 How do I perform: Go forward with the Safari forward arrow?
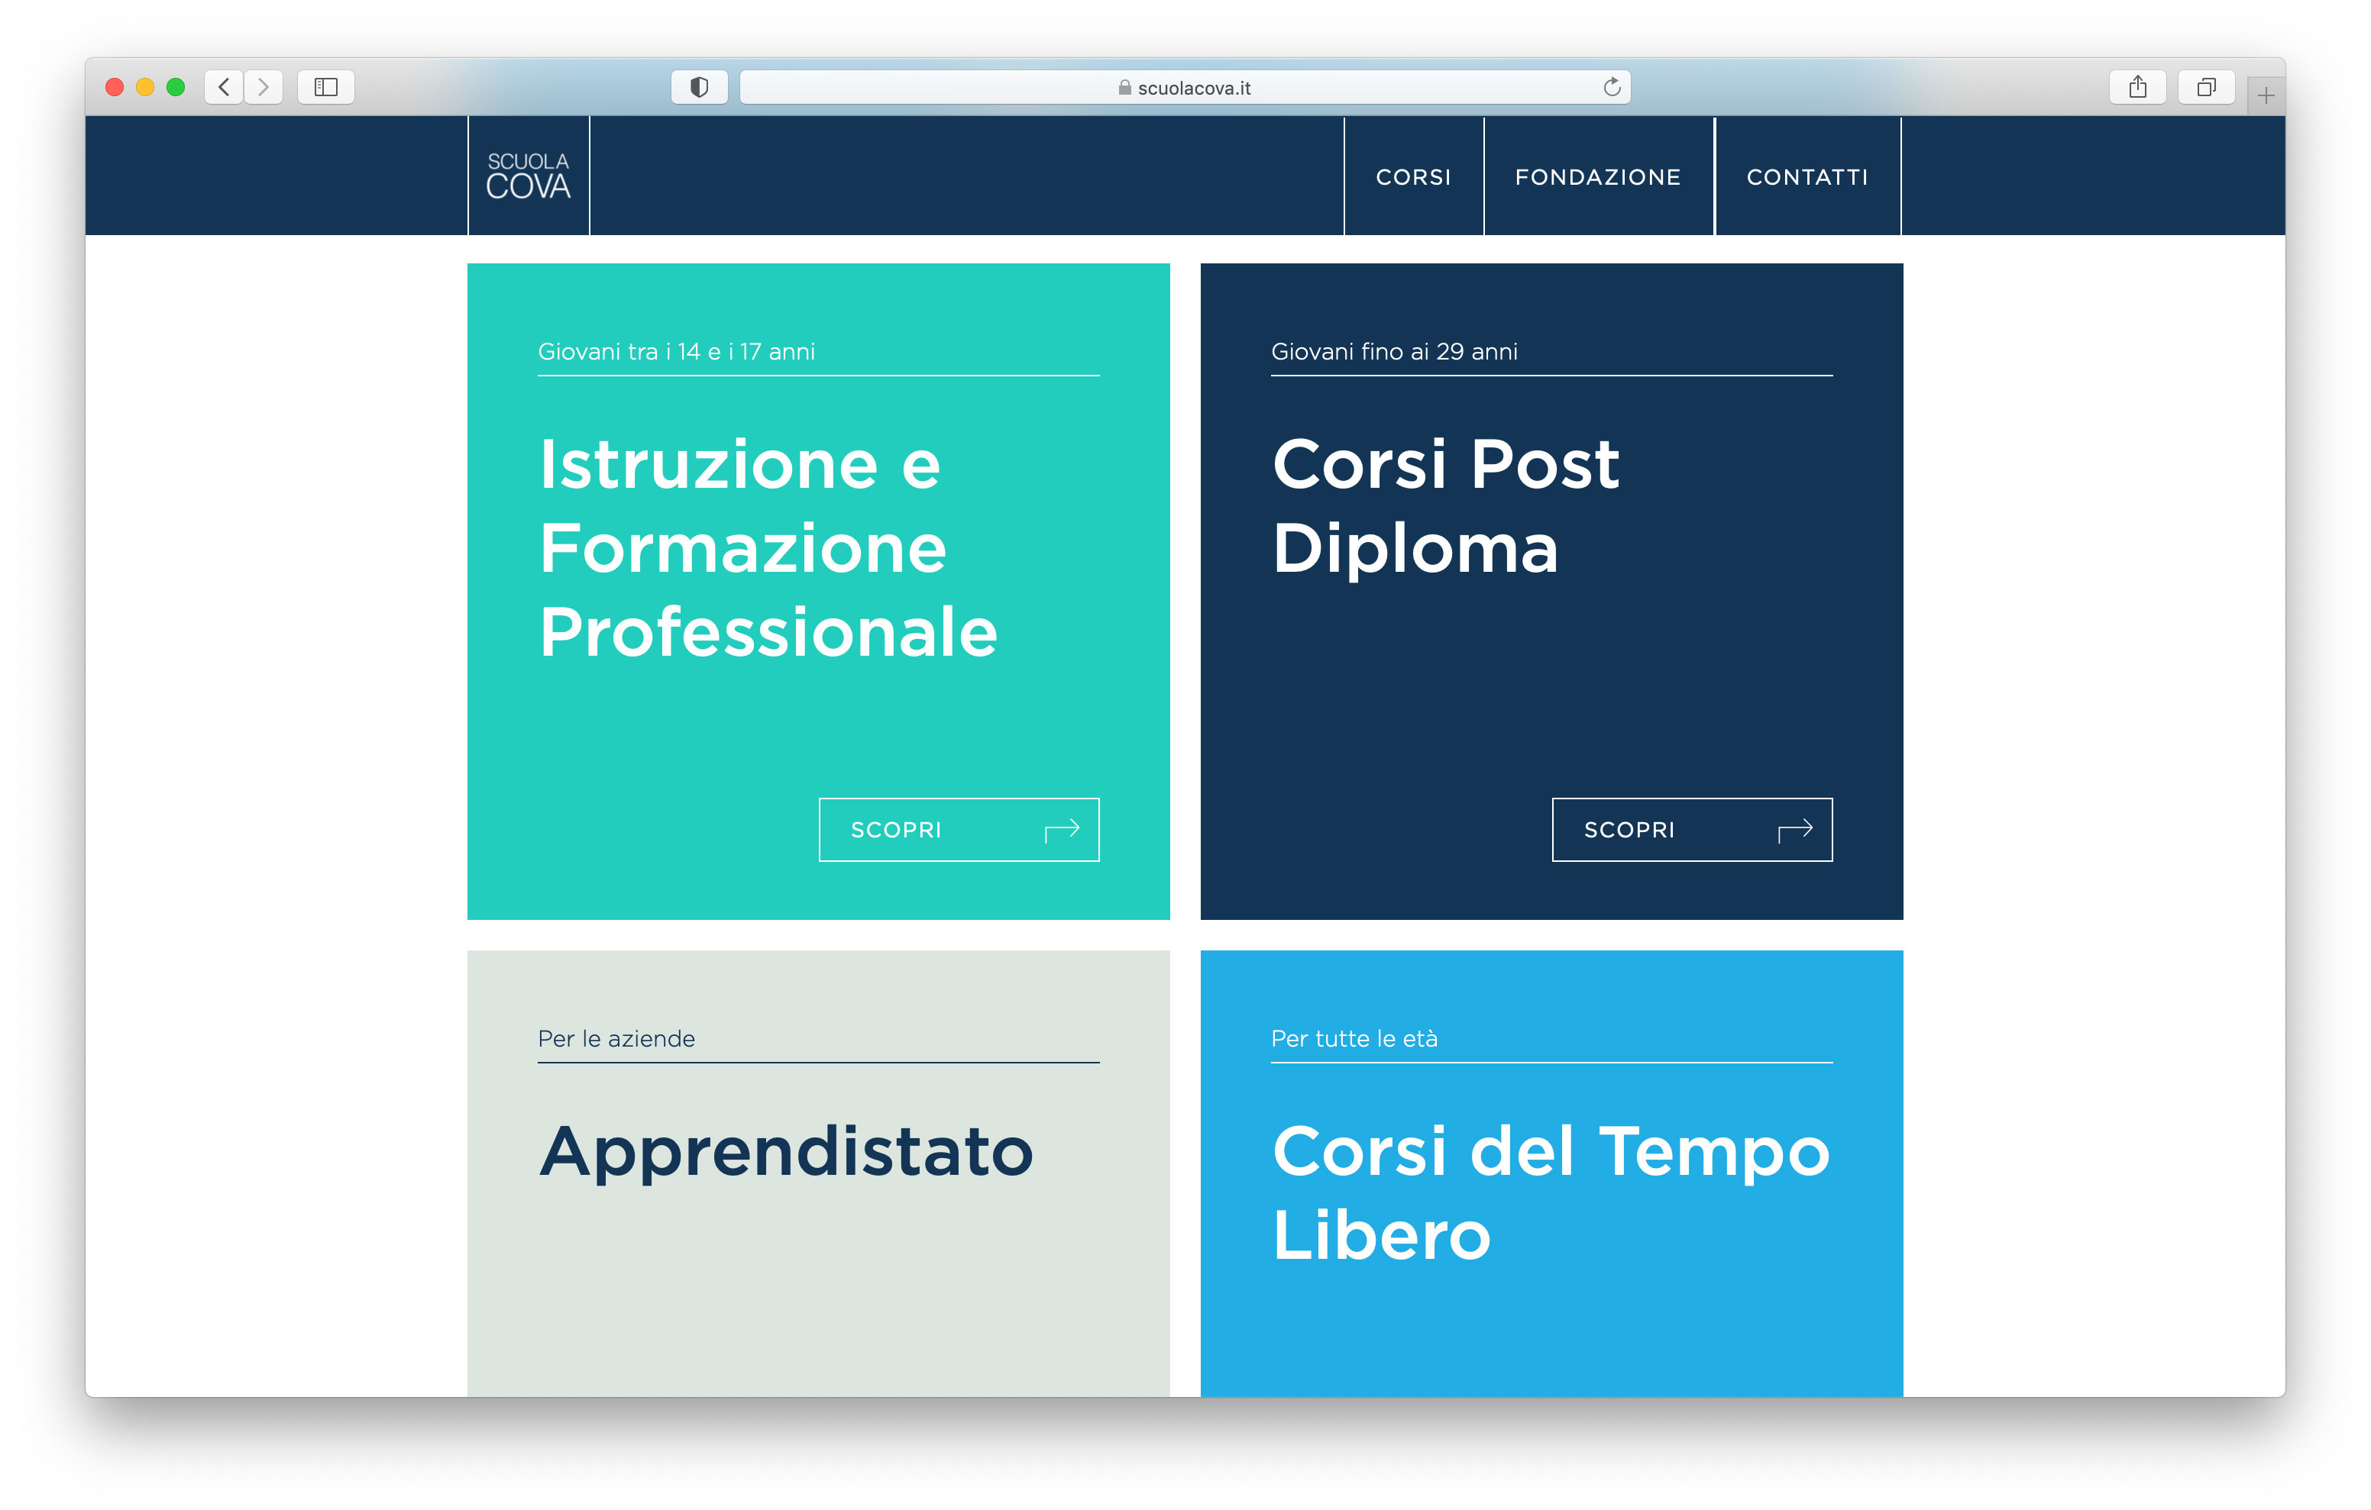click(x=263, y=86)
